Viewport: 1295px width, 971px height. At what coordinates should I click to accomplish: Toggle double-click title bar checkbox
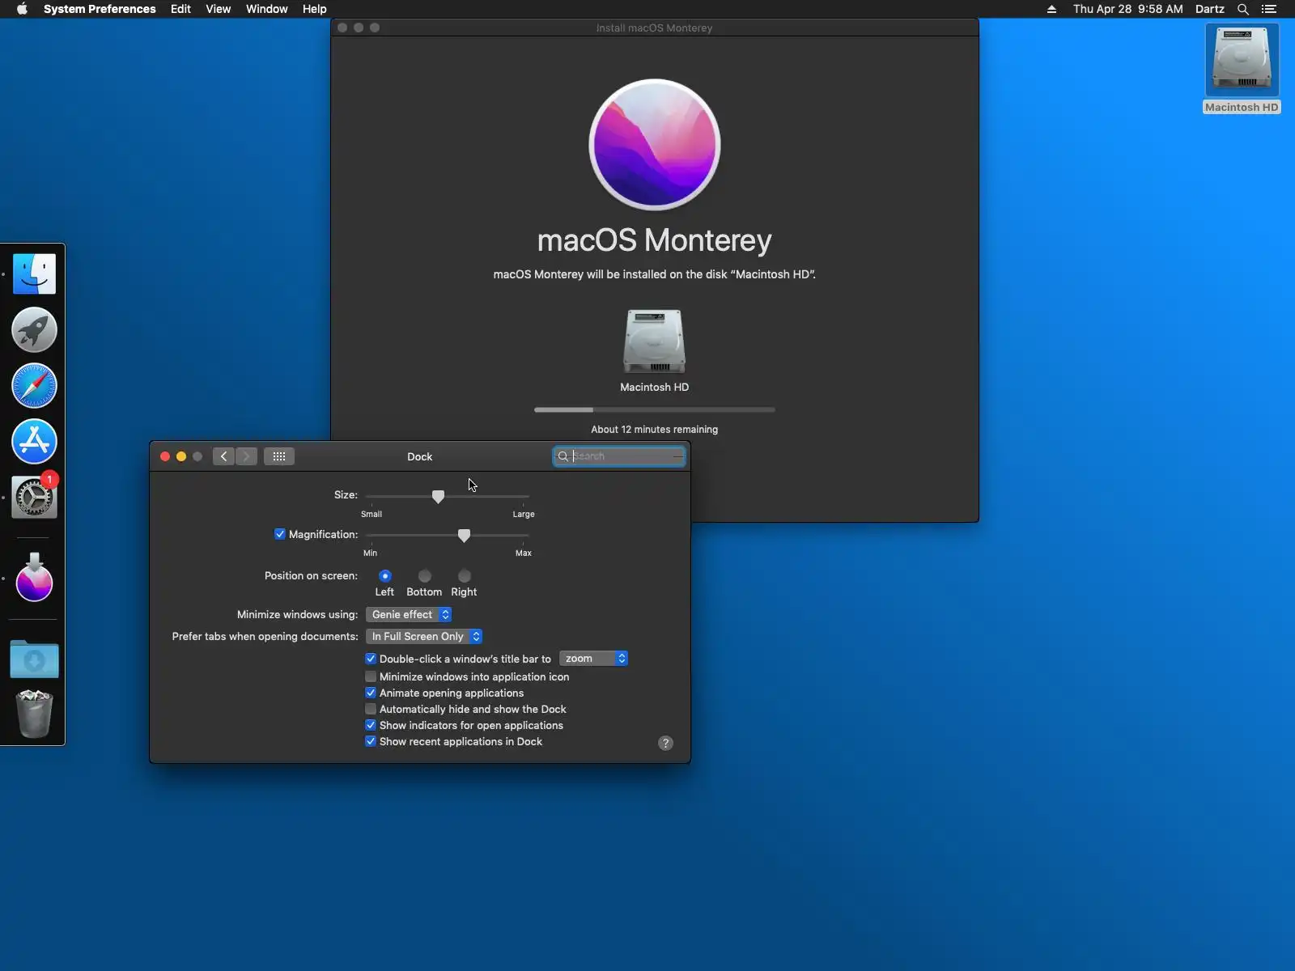tap(371, 659)
